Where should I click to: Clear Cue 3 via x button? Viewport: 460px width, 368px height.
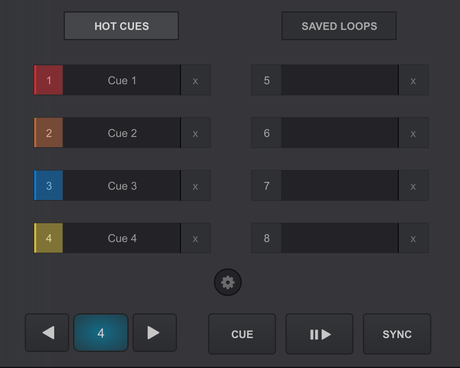(x=195, y=186)
